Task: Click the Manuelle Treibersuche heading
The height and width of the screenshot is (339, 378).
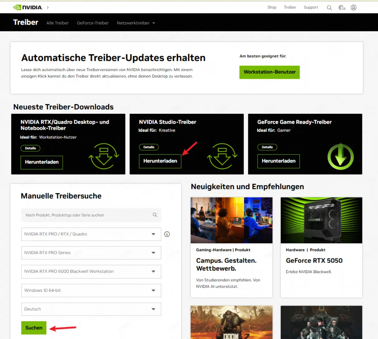Action: point(61,196)
